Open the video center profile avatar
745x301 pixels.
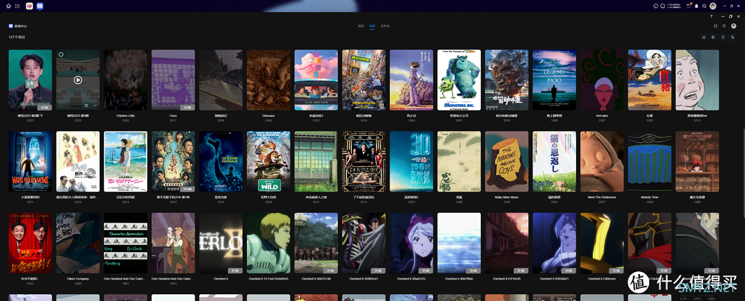pos(733,26)
